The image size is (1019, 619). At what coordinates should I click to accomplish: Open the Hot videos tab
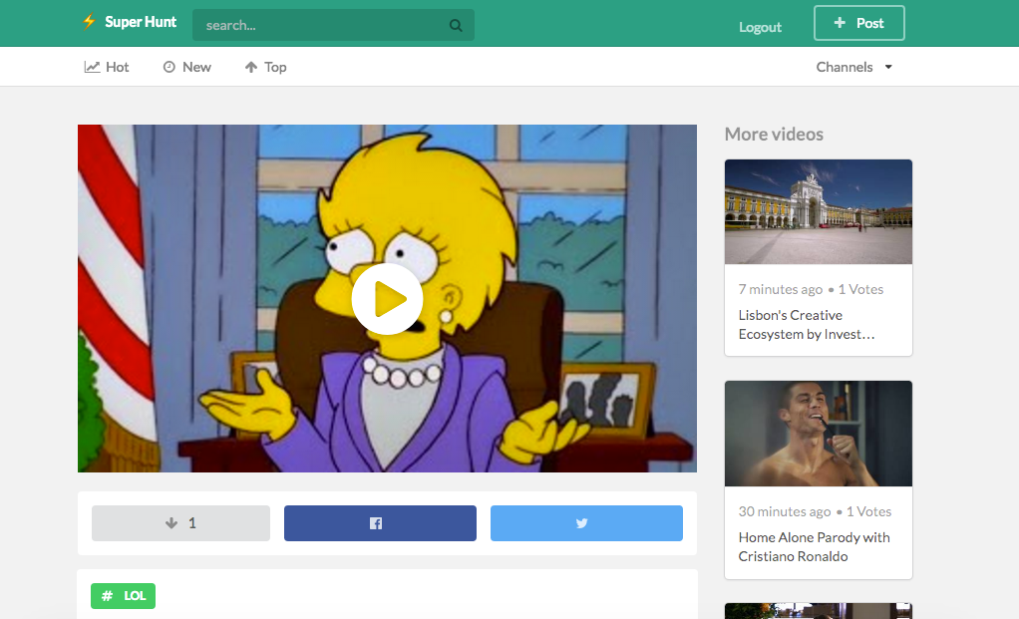107,67
